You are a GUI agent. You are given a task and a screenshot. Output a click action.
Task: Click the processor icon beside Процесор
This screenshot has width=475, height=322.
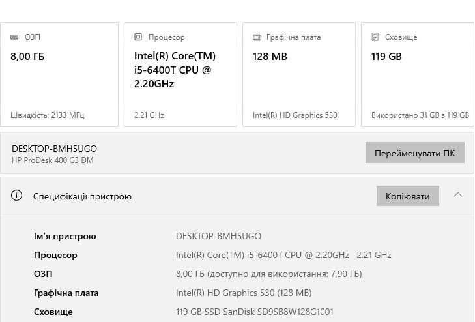pyautogui.click(x=138, y=37)
